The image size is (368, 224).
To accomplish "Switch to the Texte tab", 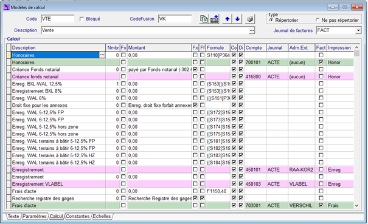I will point(13,216).
